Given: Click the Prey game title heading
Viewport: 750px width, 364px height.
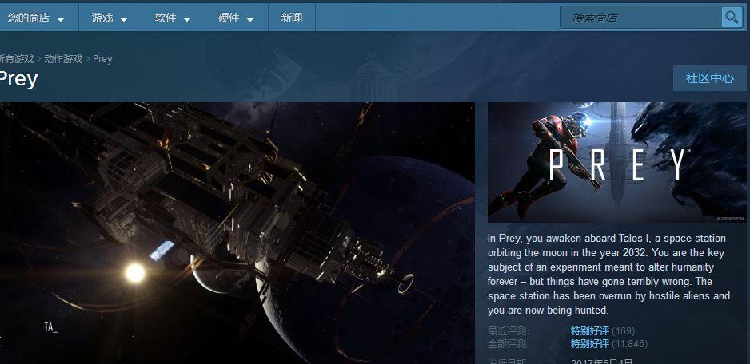Looking at the screenshot, I should click(18, 79).
